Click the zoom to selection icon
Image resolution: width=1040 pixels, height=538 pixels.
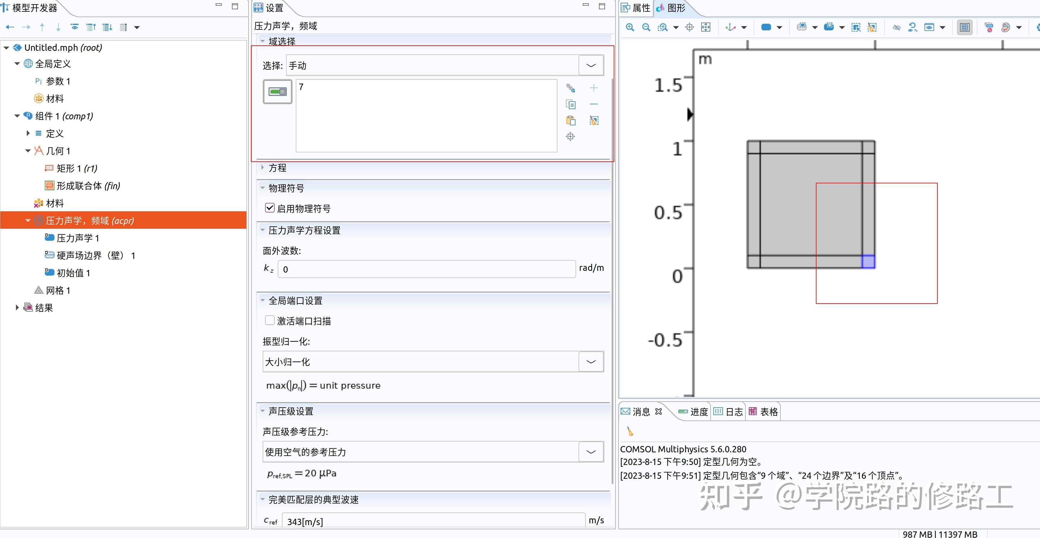point(690,27)
